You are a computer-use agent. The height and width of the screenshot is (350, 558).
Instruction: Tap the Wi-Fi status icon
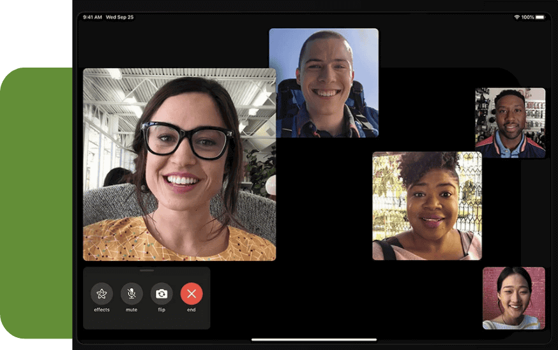[x=517, y=17]
